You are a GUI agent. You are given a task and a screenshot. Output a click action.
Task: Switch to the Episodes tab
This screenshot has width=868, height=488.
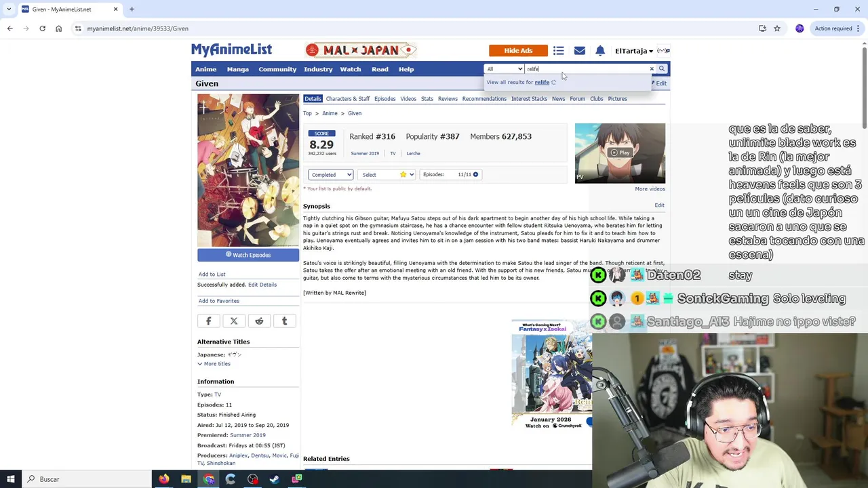point(384,99)
